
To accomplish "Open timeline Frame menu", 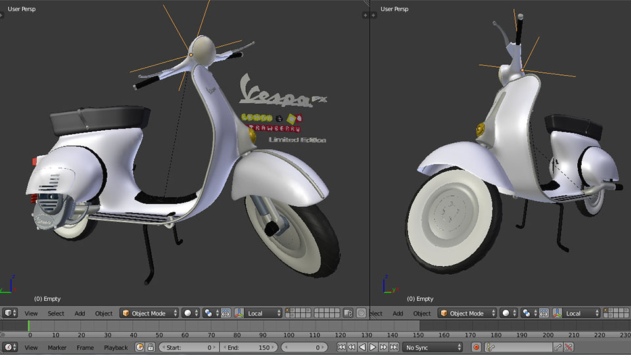I will tap(85, 348).
